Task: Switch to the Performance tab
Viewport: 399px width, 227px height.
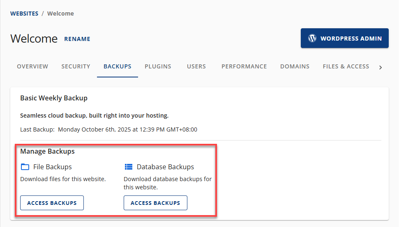Action: (244, 66)
